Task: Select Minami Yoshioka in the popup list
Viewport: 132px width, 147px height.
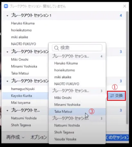Action: (x=77, y=105)
